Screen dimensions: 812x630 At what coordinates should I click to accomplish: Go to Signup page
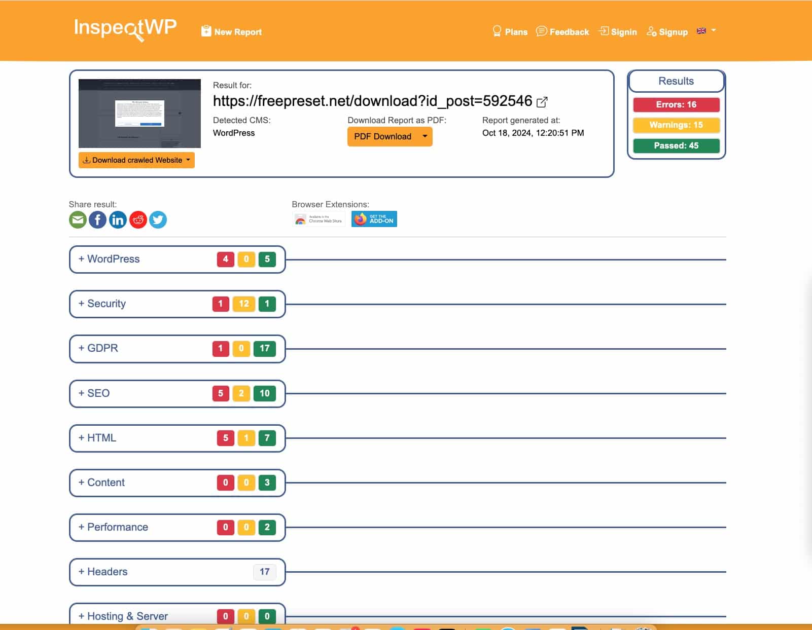[x=667, y=31]
